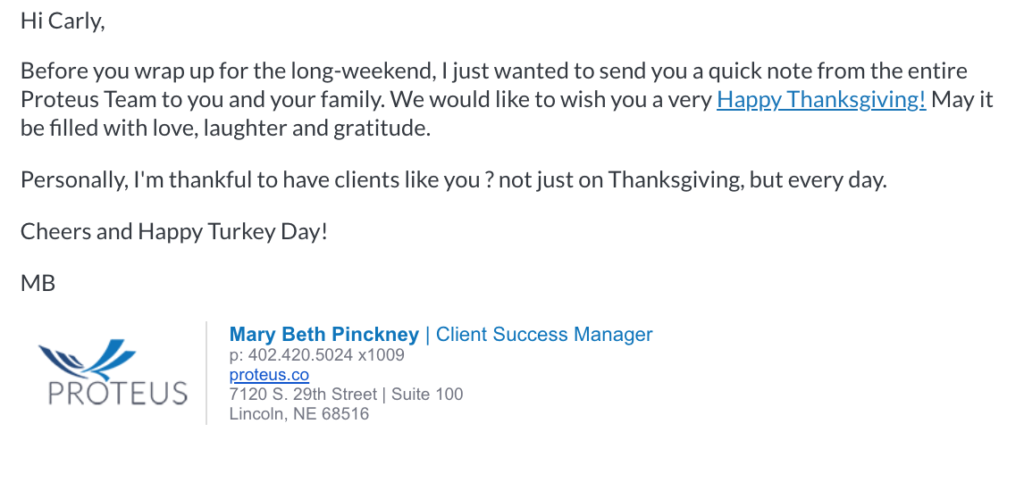Click the vertical divider in the signature
The width and height of the screenshot is (1024, 482).
207,373
